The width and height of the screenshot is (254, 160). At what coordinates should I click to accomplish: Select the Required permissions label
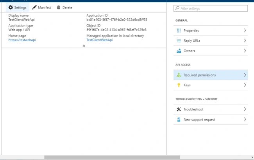[200, 75]
